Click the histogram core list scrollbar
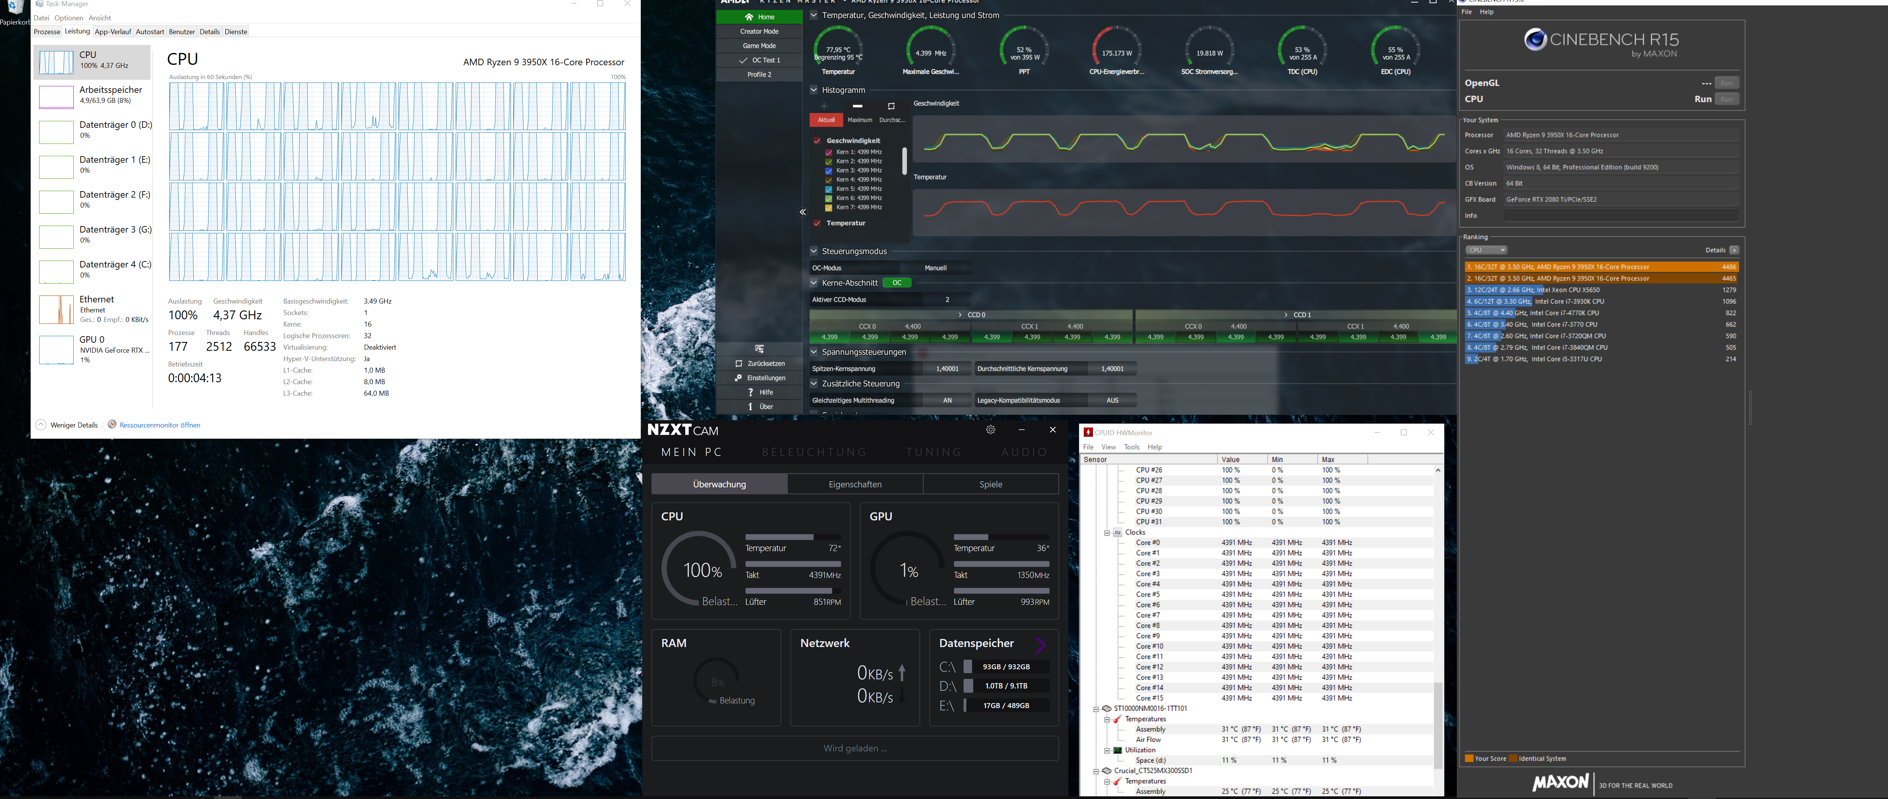The image size is (1888, 799). pos(904,161)
